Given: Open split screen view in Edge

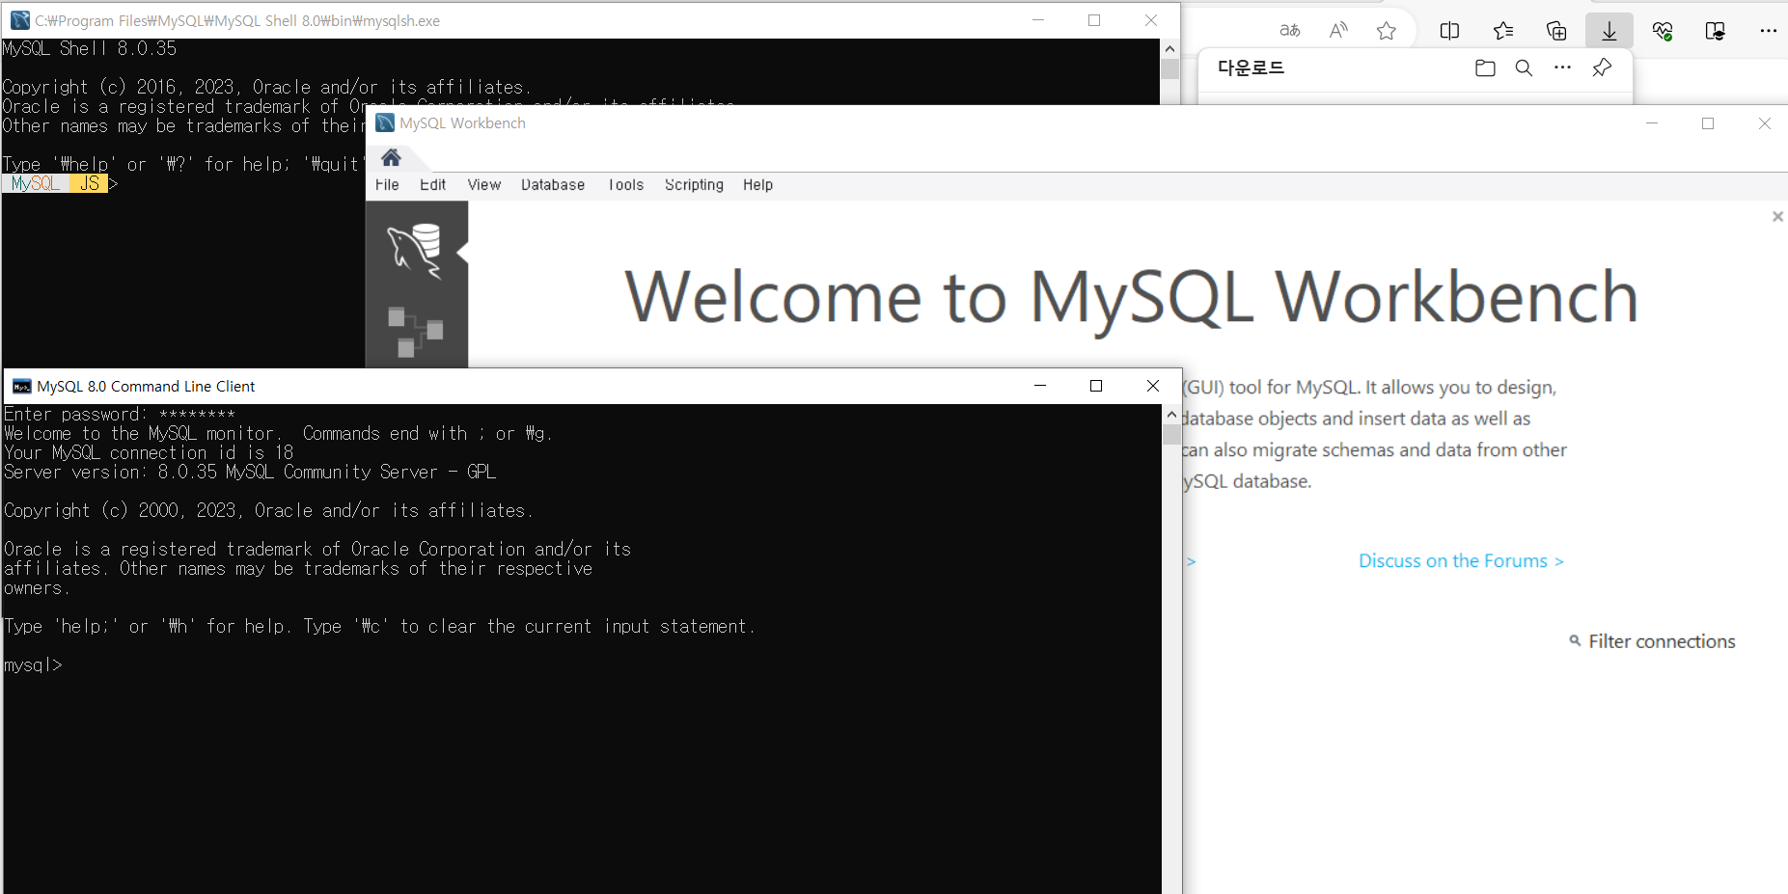Looking at the screenshot, I should point(1450,30).
